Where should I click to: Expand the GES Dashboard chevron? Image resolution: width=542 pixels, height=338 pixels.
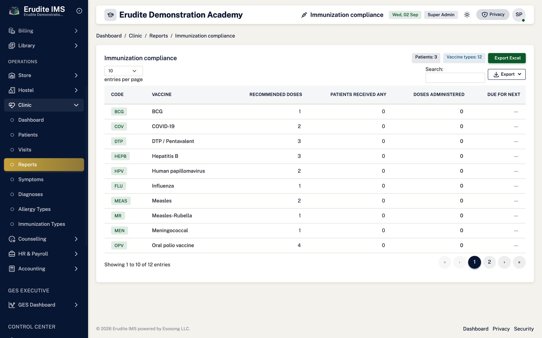point(76,305)
